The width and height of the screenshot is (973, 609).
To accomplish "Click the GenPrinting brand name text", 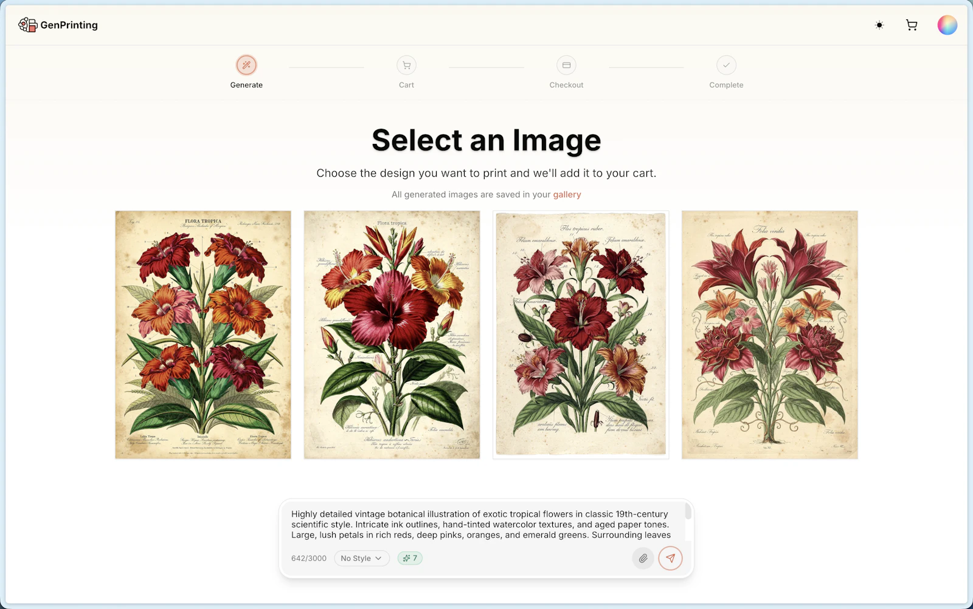I will [x=69, y=25].
